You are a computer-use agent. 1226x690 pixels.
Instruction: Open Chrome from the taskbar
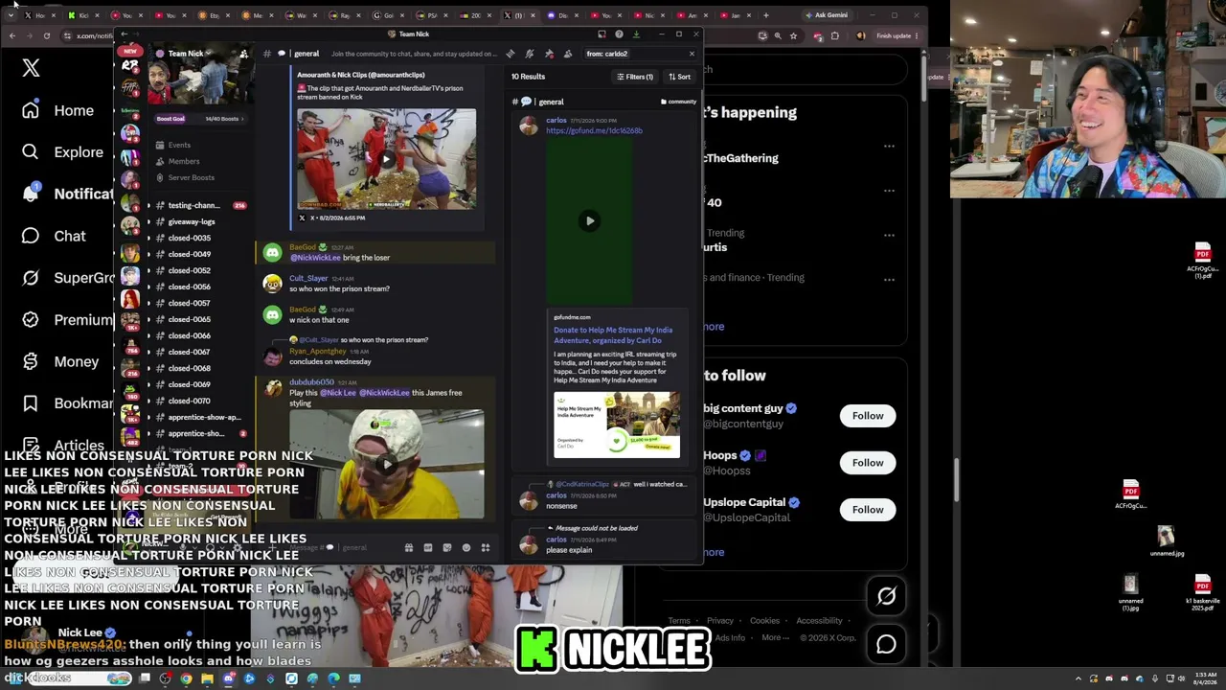(186, 678)
